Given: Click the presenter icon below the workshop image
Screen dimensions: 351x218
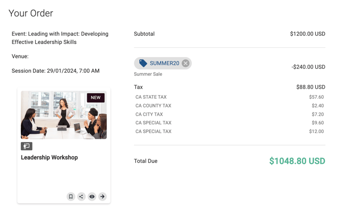Looking at the screenshot, I should point(27,146).
